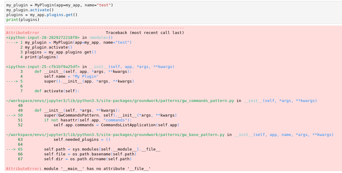The width and height of the screenshot is (342, 173).
Task: Click the gw_base_pattern.py file path
Action: 115,134
